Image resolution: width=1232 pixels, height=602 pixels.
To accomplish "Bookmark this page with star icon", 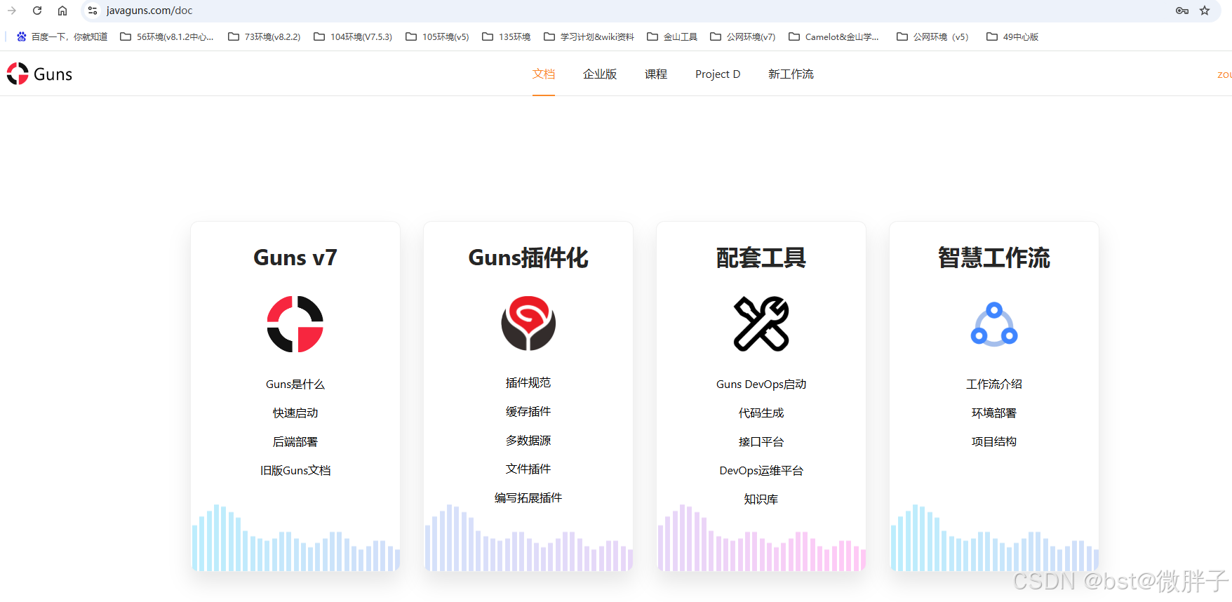I will (x=1205, y=11).
